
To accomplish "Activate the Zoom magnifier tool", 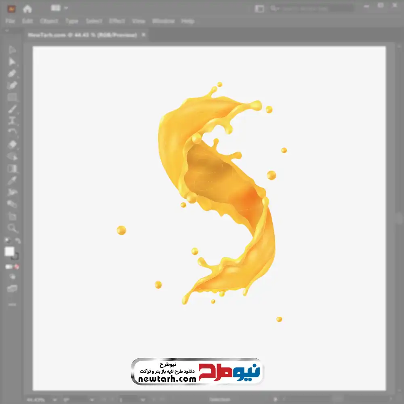I will coord(12,228).
